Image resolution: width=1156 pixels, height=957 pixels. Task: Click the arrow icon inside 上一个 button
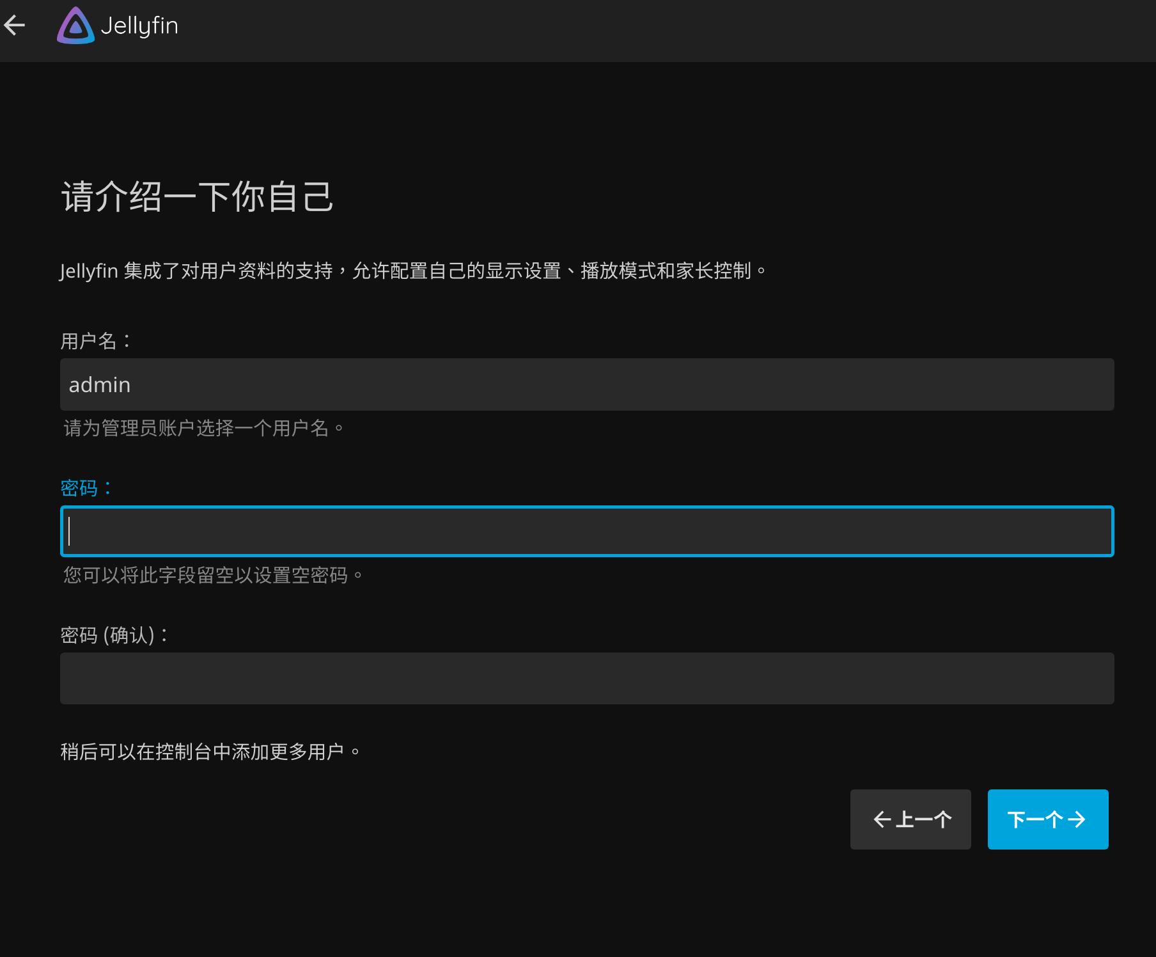[x=882, y=819]
